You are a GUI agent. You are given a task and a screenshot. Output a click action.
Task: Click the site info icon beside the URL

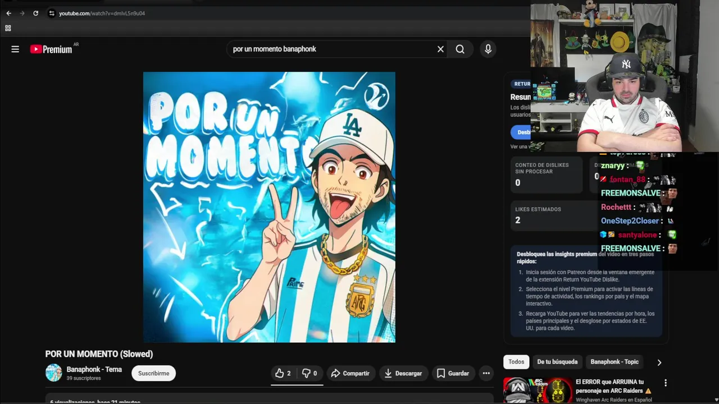click(x=52, y=13)
